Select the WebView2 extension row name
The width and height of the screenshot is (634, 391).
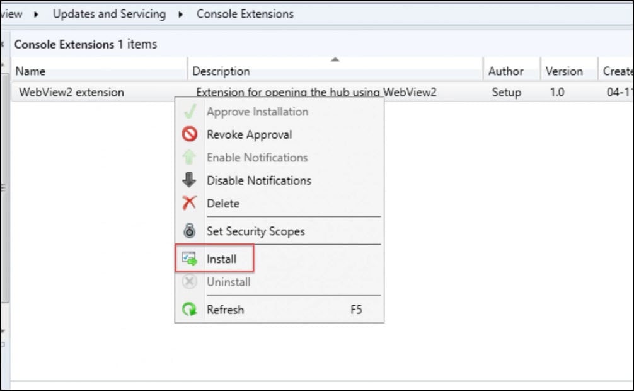tap(71, 92)
